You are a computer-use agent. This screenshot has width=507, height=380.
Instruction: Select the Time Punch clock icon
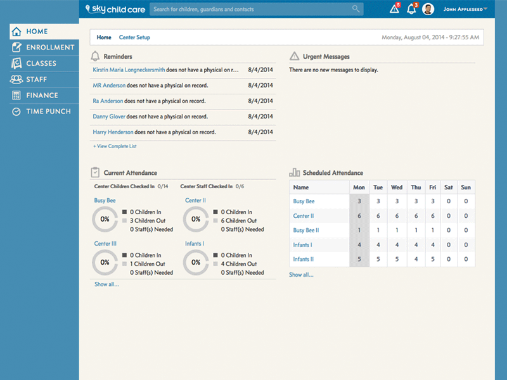tap(17, 111)
